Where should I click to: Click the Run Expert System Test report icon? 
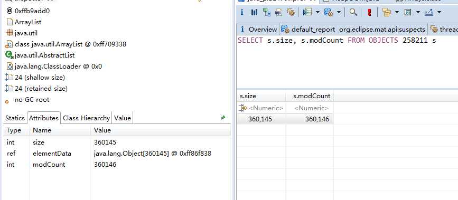pos(307,12)
